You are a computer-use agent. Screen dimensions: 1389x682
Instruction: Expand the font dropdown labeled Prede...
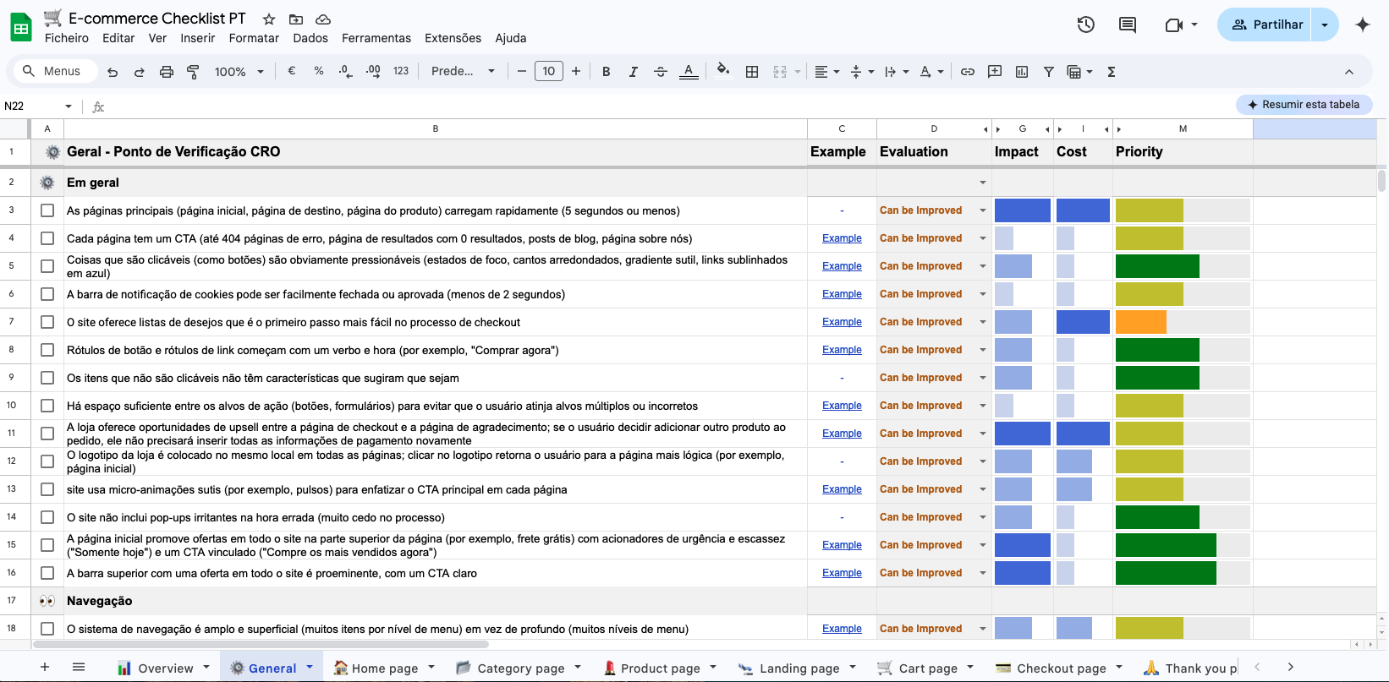(463, 72)
